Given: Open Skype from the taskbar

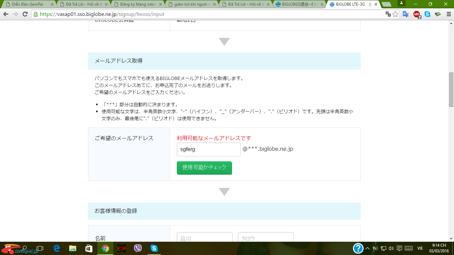Looking at the screenshot, I should [154, 248].
